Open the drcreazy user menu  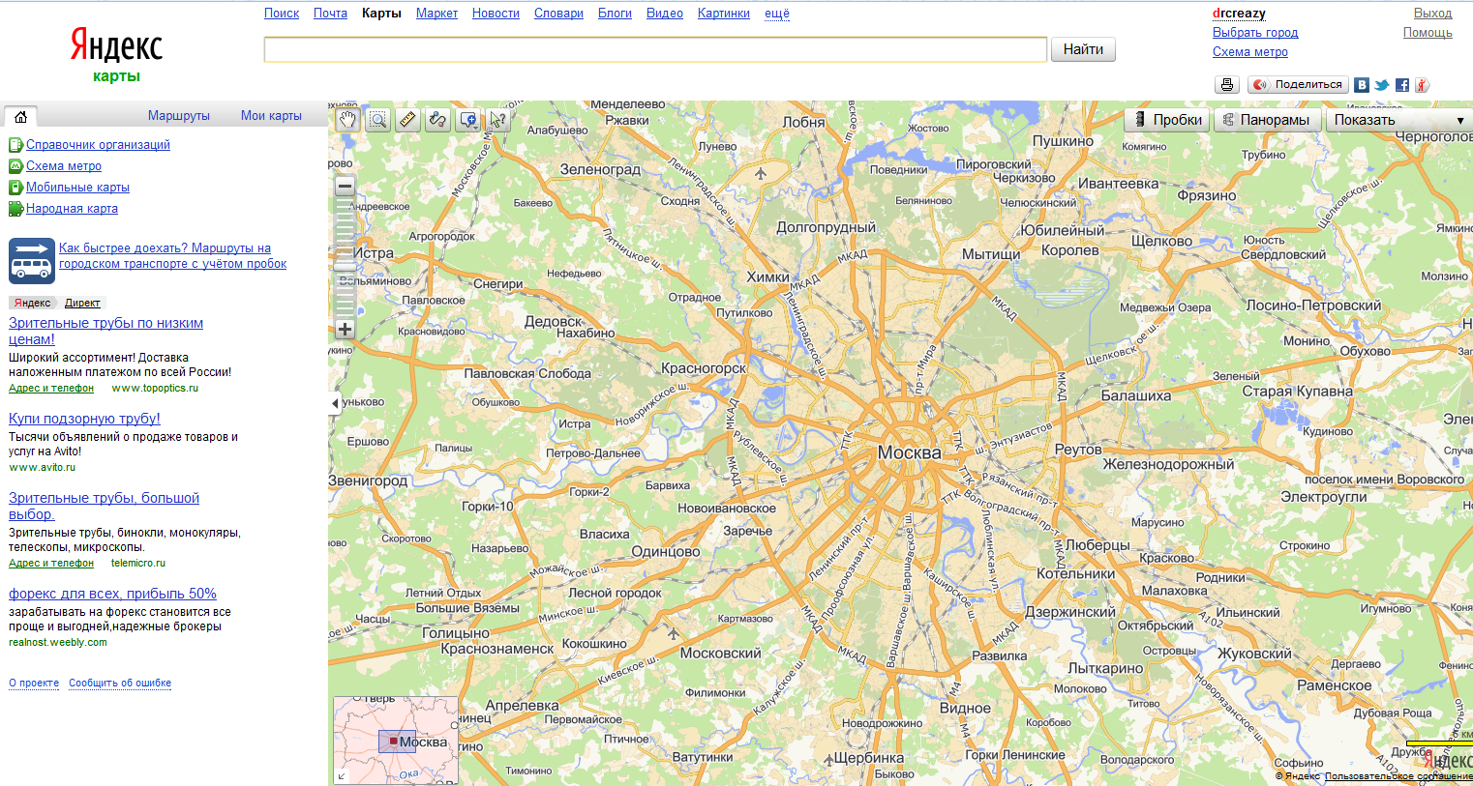click(x=1239, y=14)
